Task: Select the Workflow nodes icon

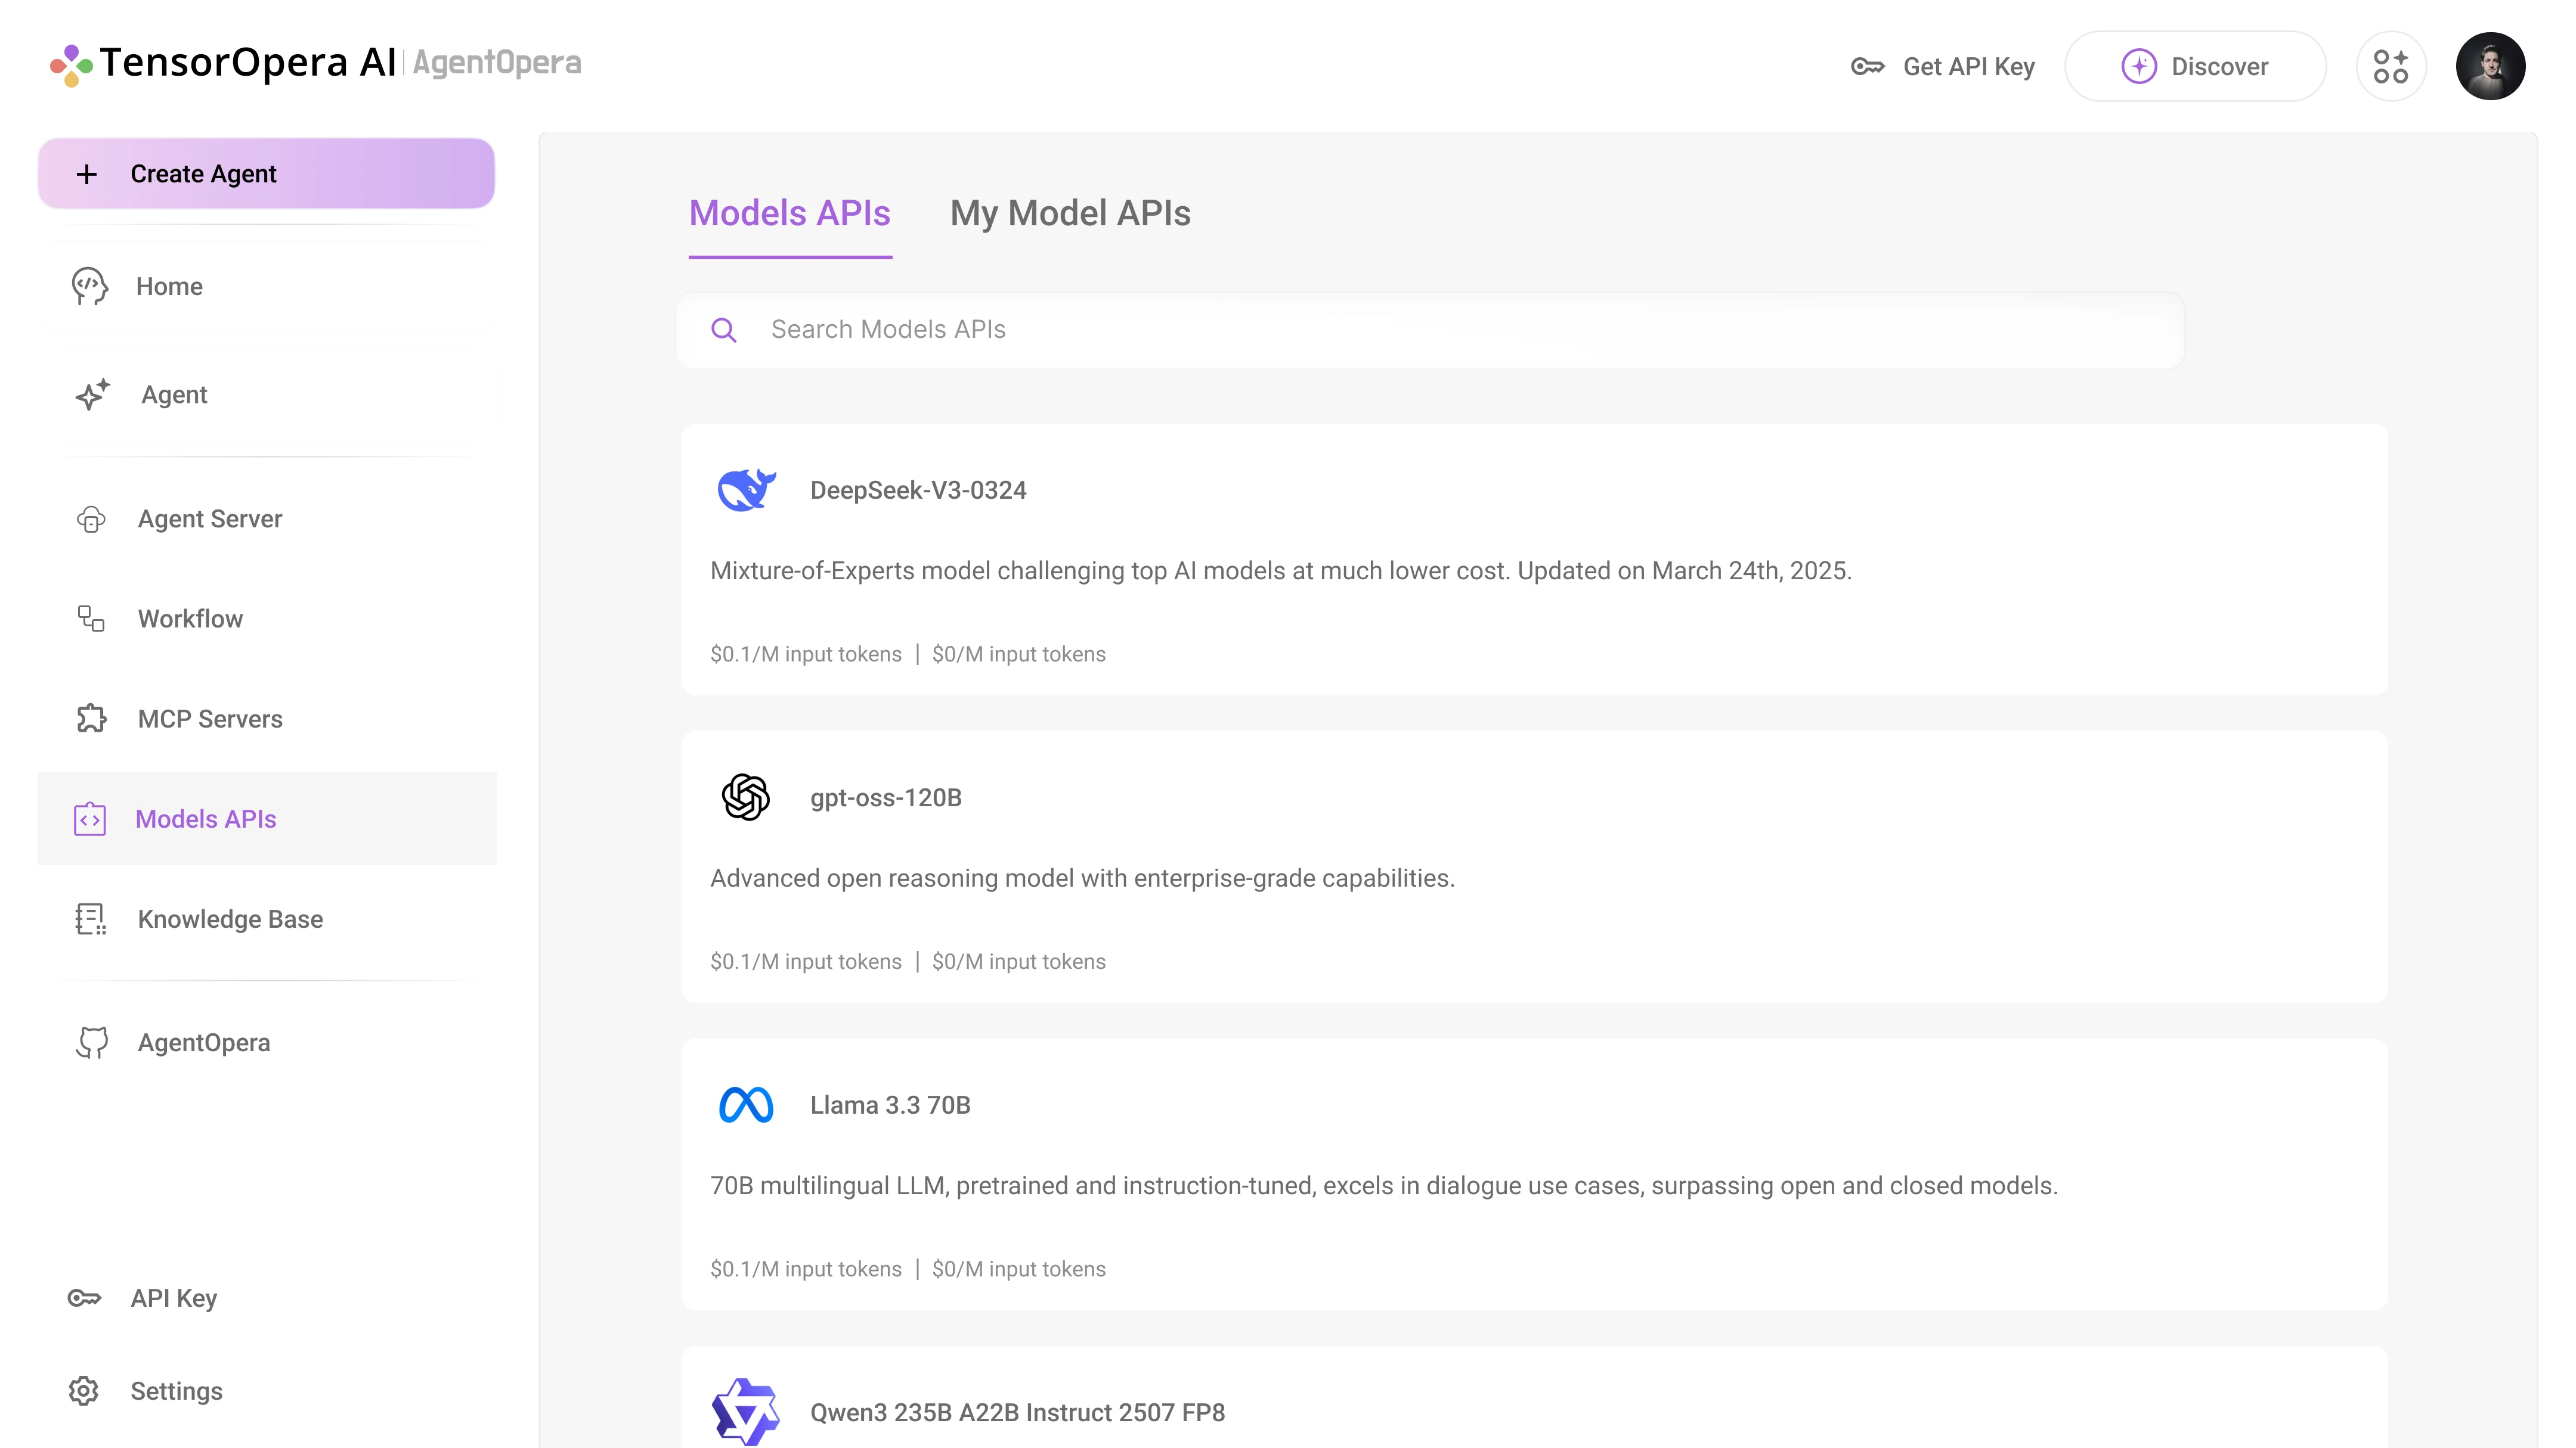Action: 91,619
